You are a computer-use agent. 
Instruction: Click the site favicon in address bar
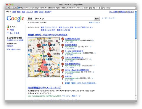click(19, 8)
